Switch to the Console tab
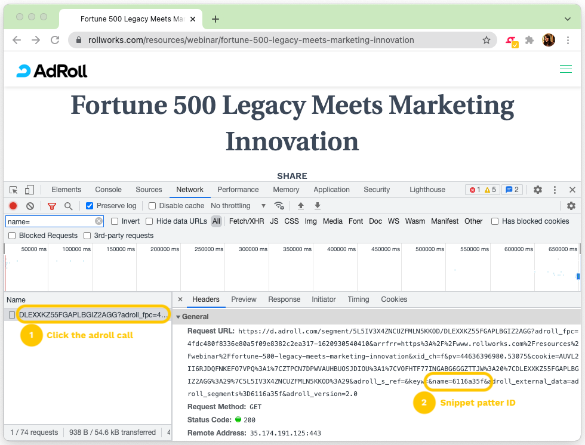Image resolution: width=585 pixels, height=445 pixels. 108,190
